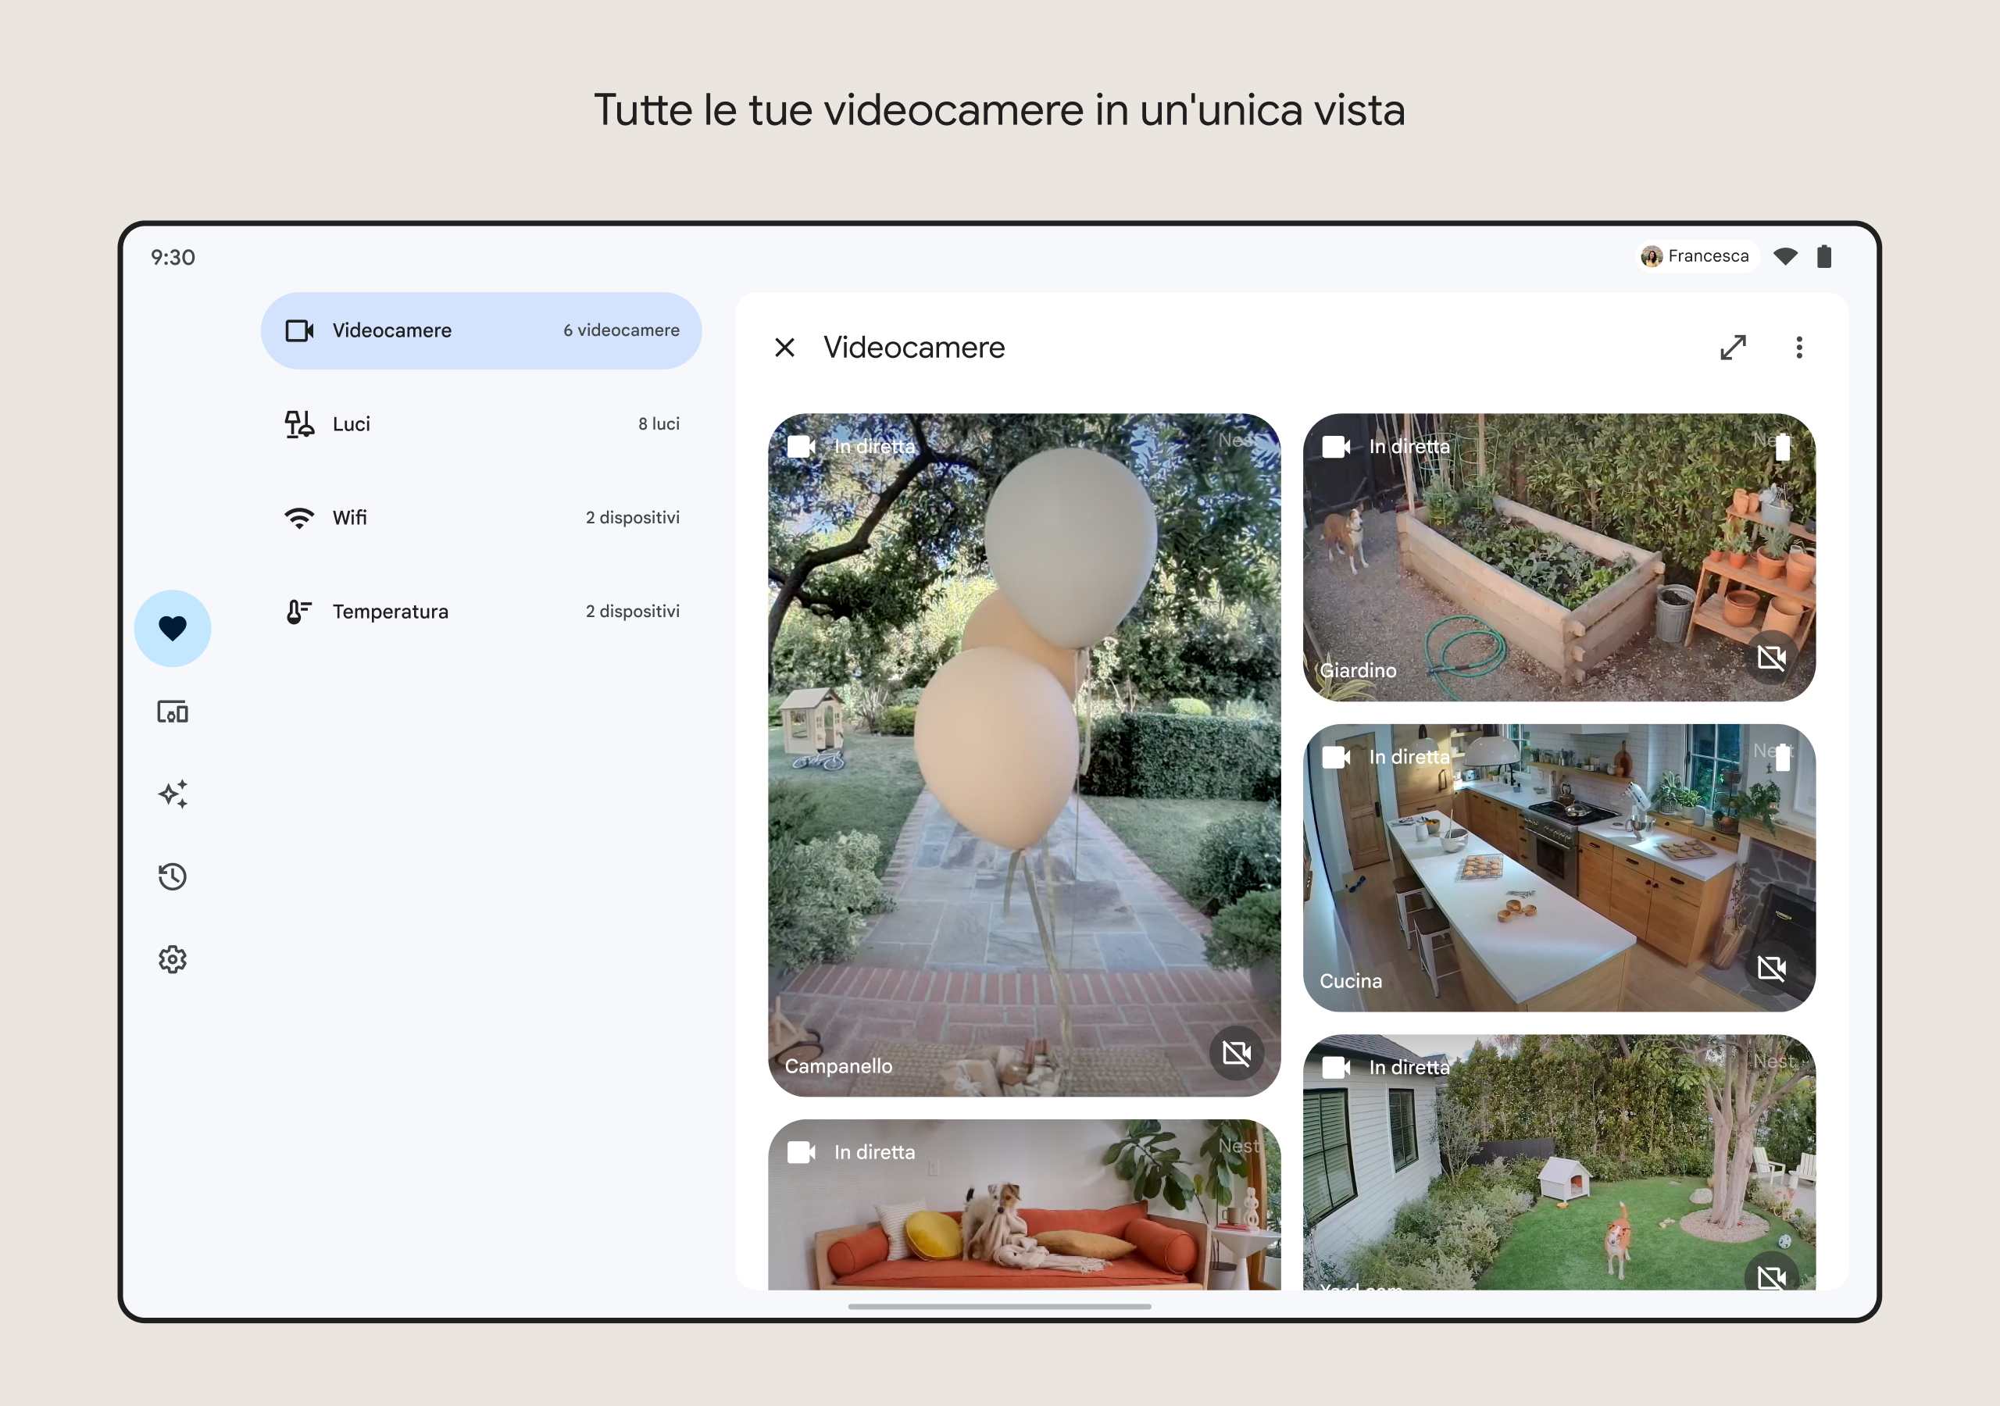
Task: Turn off the Giardino camera
Action: tap(1771, 658)
